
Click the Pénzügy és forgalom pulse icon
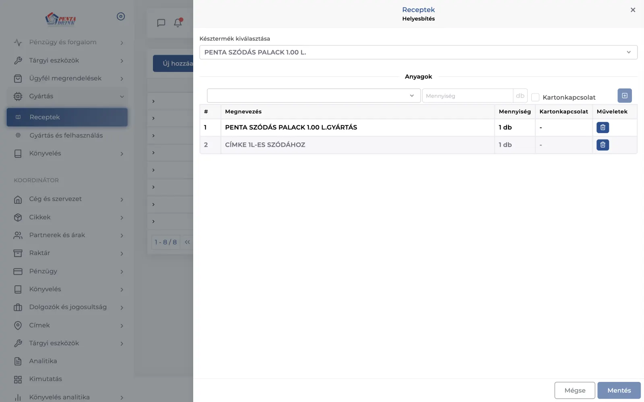point(18,42)
